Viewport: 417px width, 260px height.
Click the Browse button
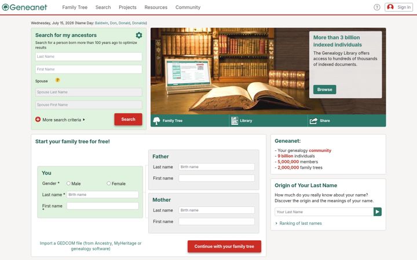tap(325, 90)
